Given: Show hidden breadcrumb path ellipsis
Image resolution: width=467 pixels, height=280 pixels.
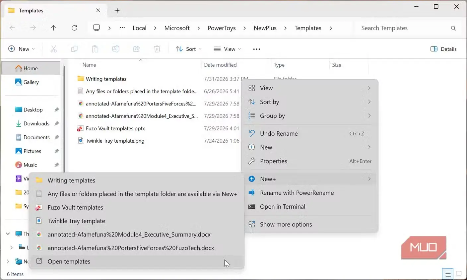Looking at the screenshot, I should [122, 28].
